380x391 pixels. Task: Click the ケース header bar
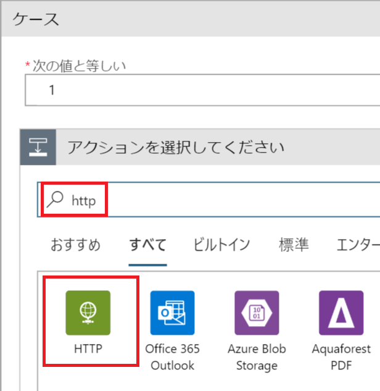(x=185, y=19)
